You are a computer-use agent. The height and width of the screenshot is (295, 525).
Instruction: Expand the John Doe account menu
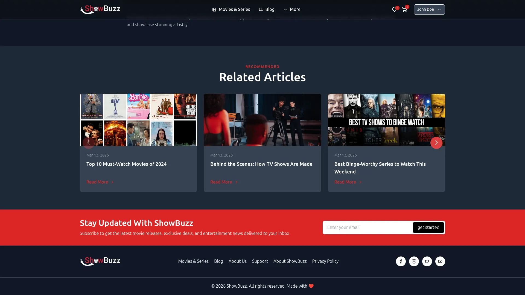tap(429, 9)
